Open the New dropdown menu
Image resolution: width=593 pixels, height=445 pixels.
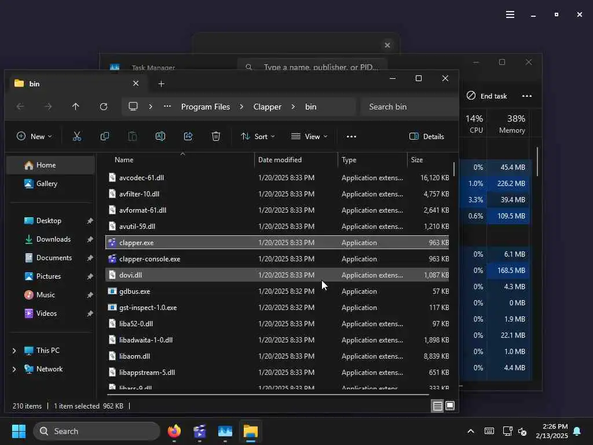click(34, 137)
